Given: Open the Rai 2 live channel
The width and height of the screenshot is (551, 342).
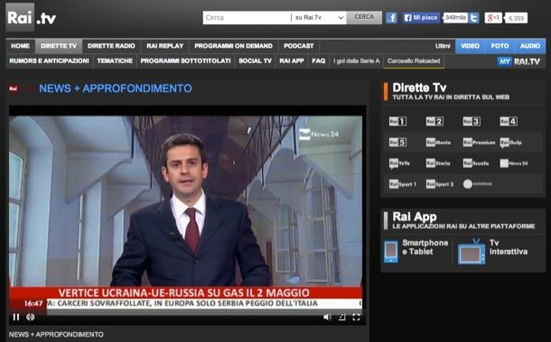Looking at the screenshot, I should click(x=434, y=122).
